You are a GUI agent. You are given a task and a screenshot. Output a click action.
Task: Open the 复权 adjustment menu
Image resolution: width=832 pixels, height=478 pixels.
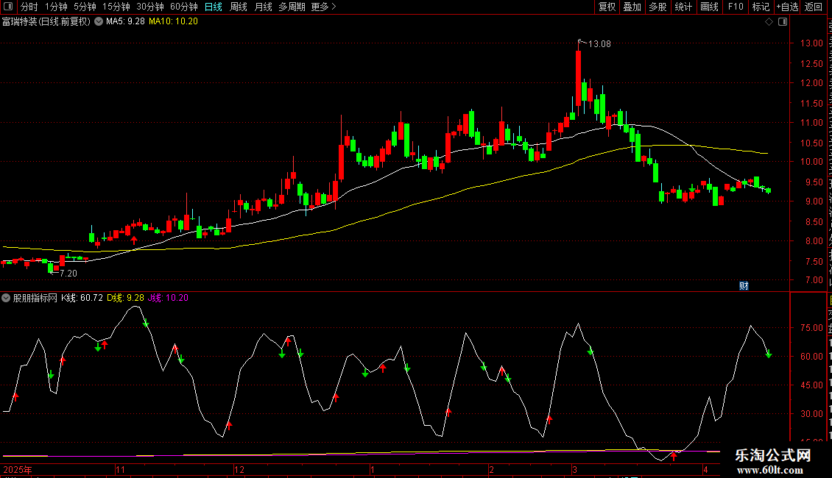click(x=607, y=7)
